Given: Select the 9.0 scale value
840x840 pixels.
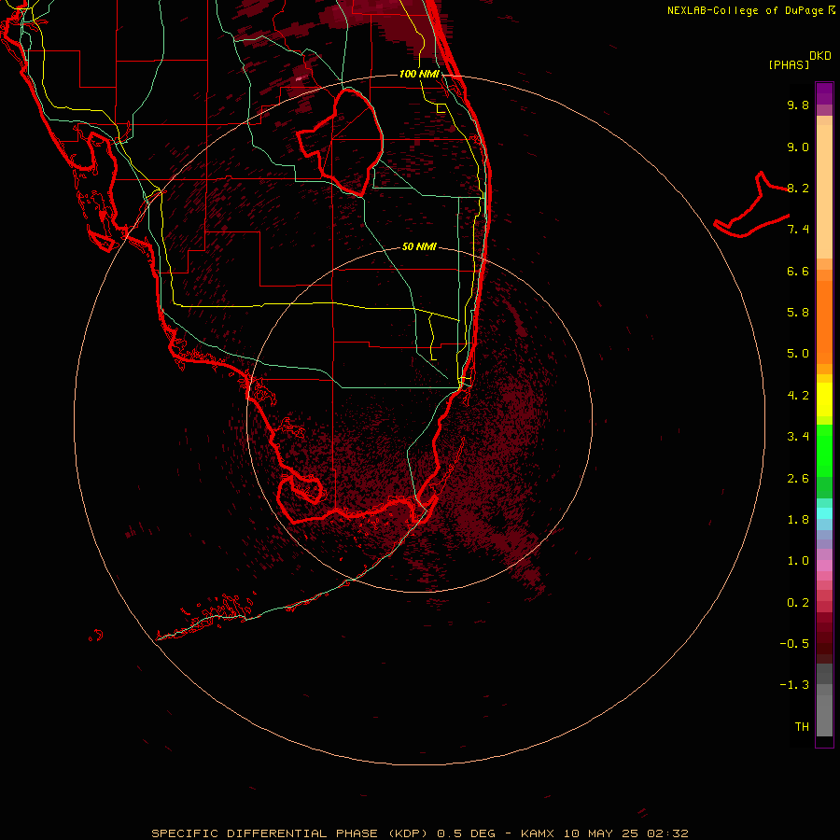Looking at the screenshot, I should (x=798, y=147).
